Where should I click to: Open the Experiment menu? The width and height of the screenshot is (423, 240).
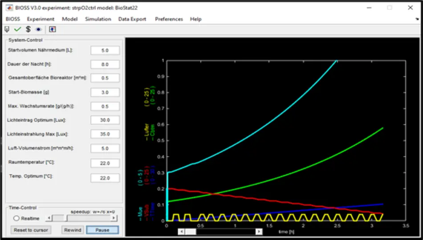(x=41, y=19)
